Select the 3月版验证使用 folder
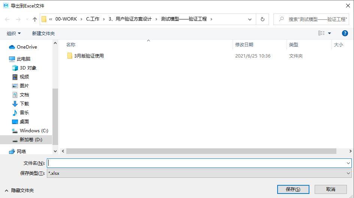The height and width of the screenshot is (198, 354). 85,56
